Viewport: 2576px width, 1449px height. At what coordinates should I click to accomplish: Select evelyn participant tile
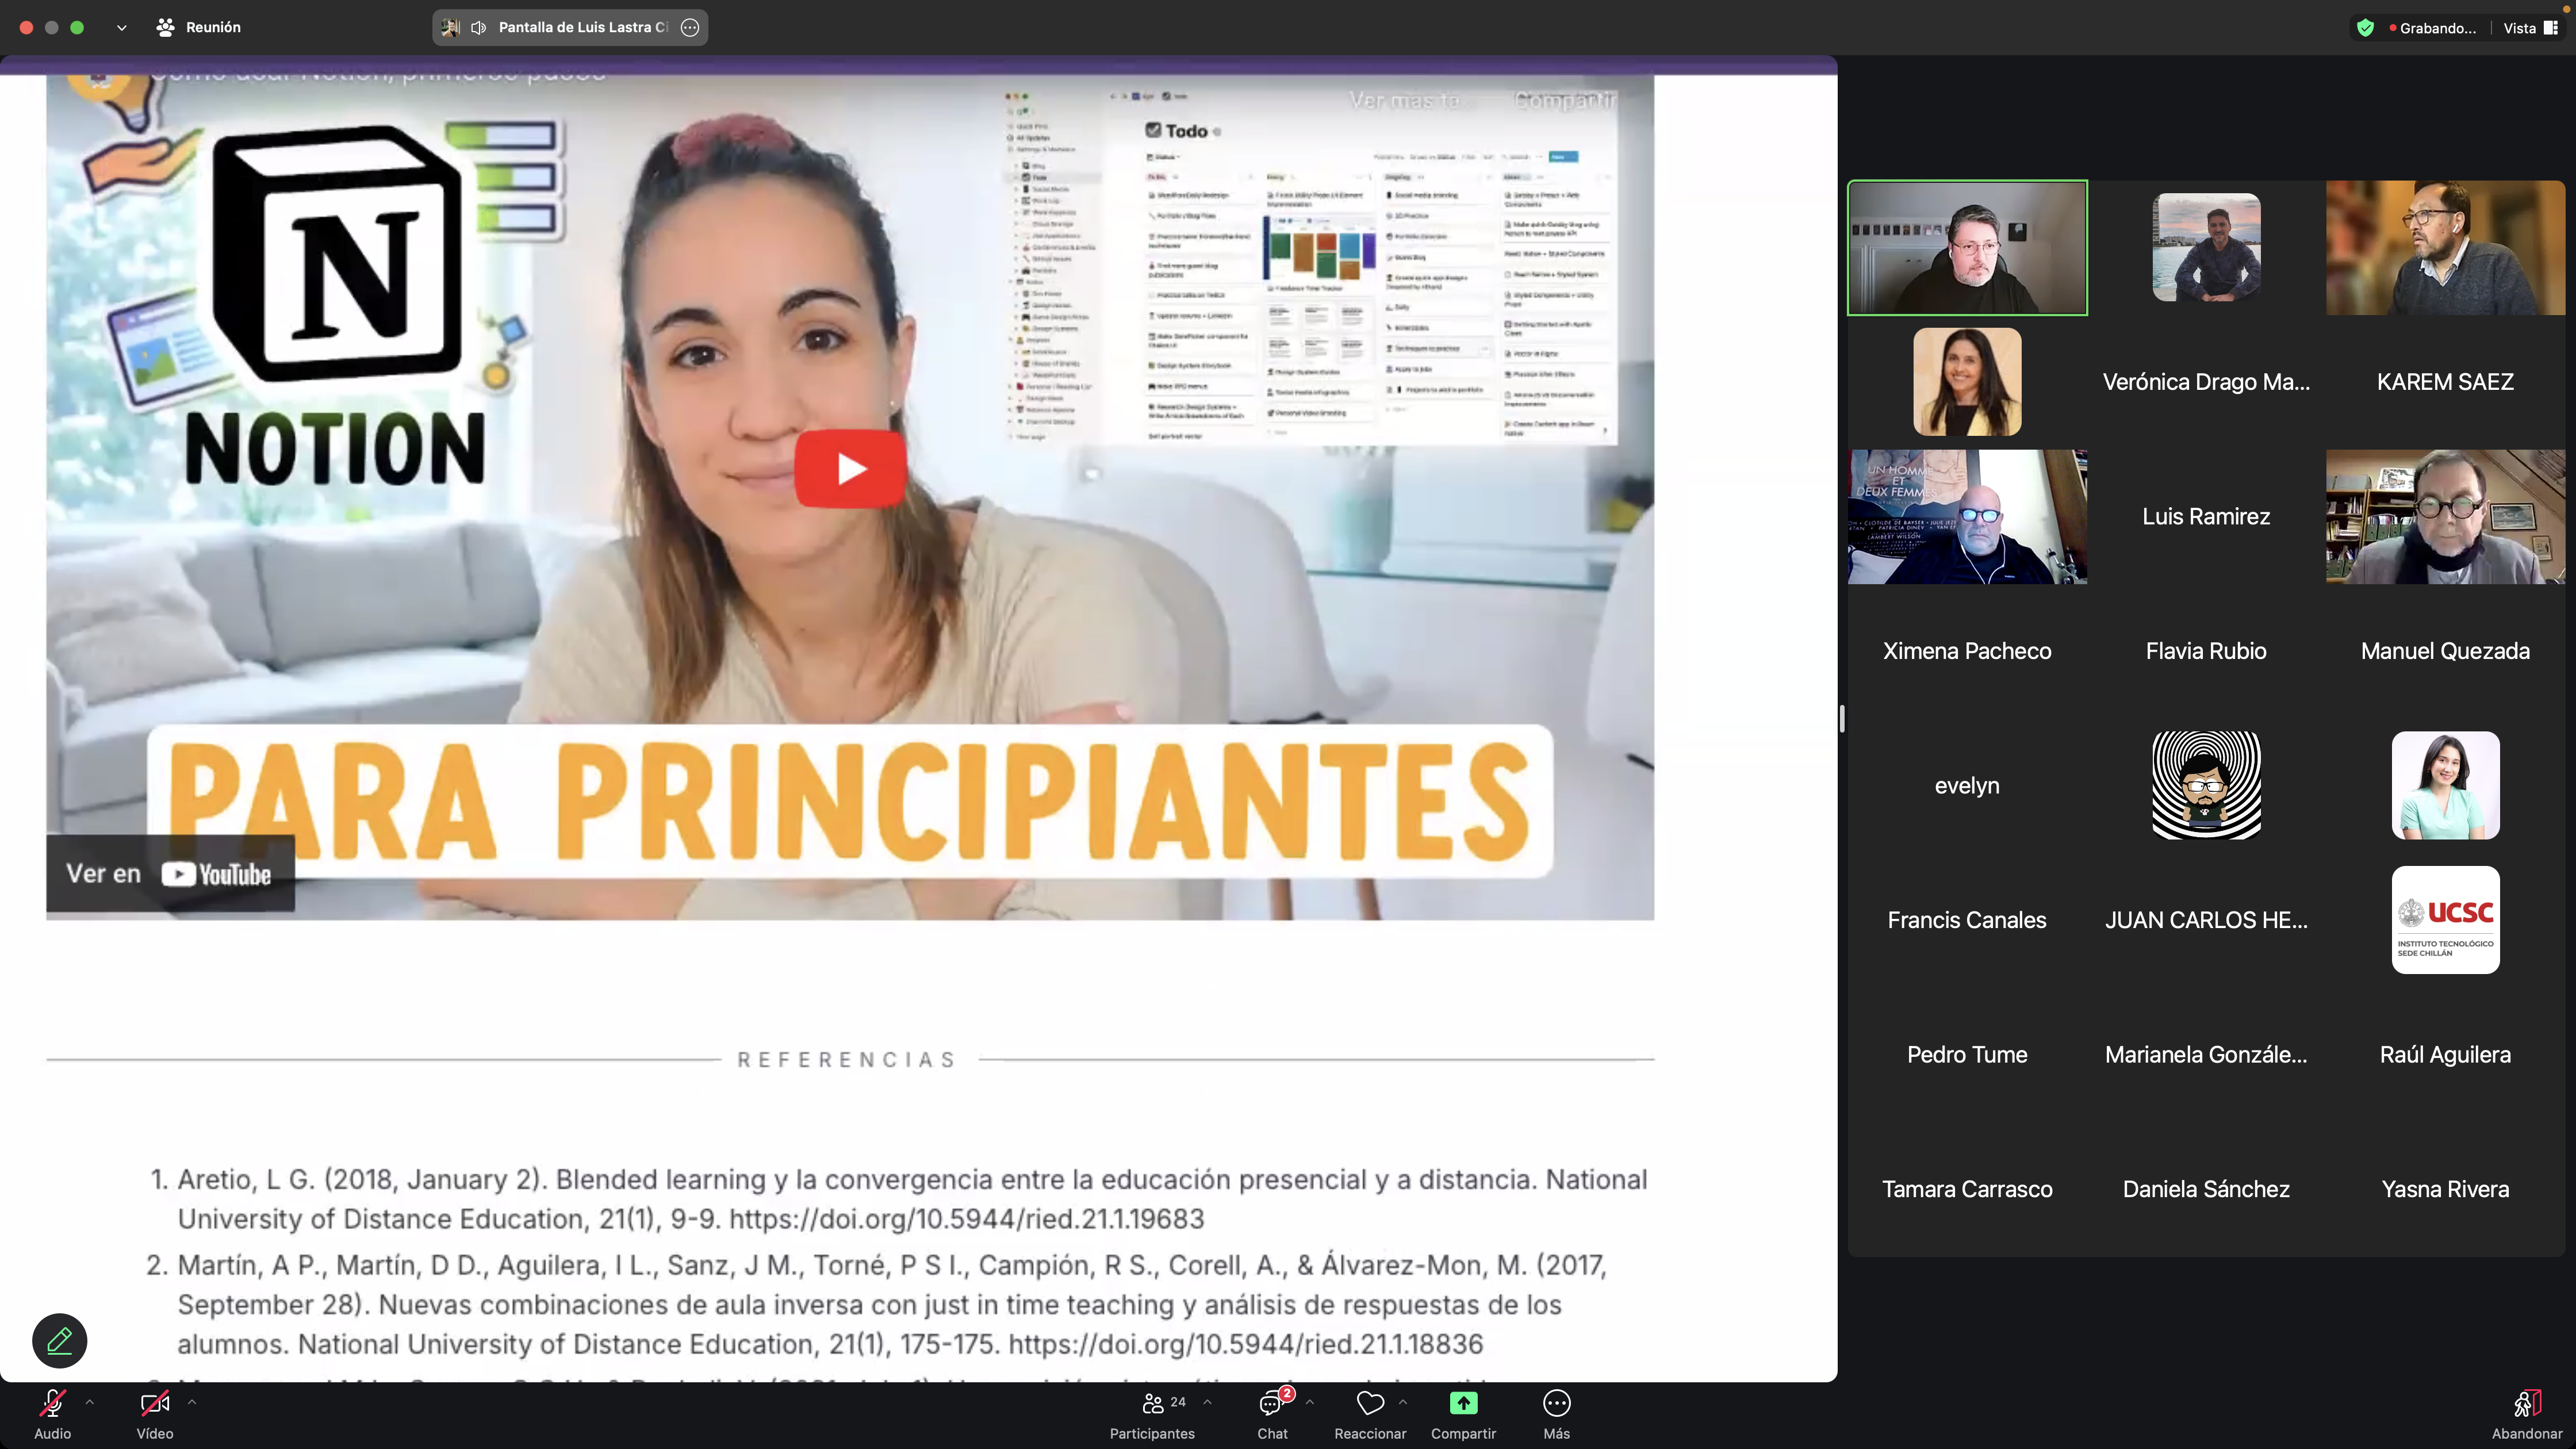pyautogui.click(x=1967, y=786)
